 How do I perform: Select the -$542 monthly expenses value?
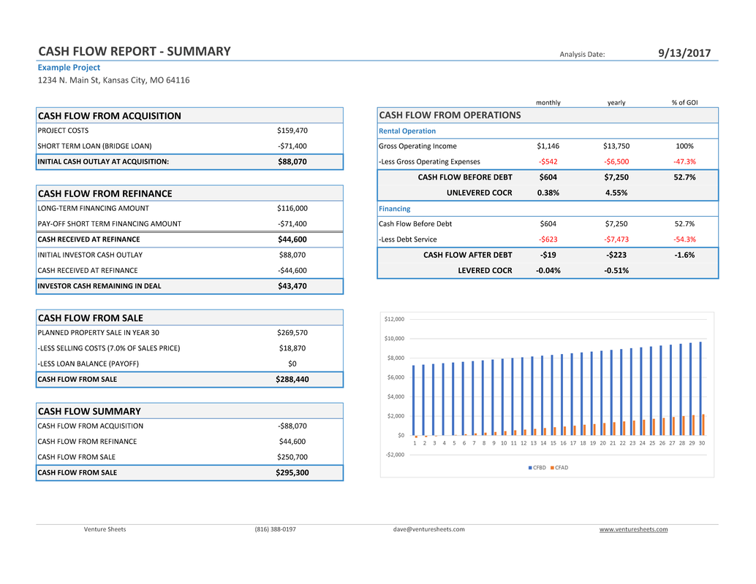(548, 162)
